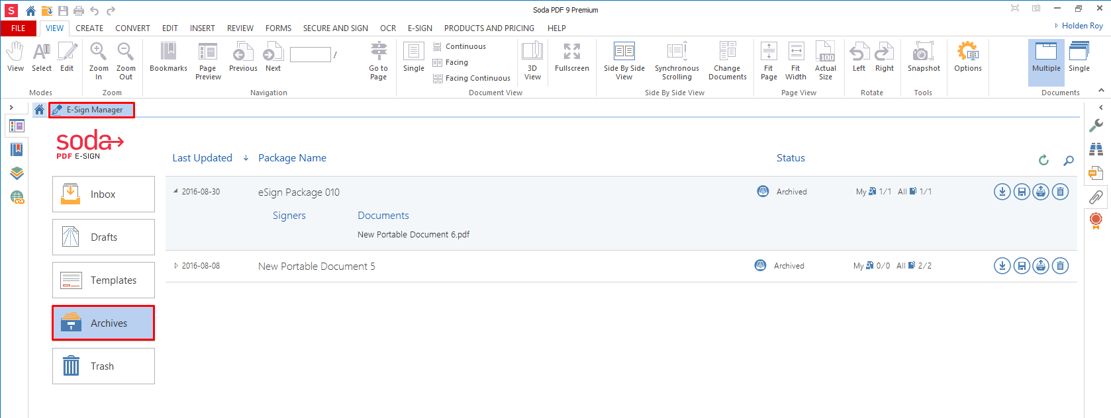
Task: Open the Drafts folder
Action: [x=103, y=237]
